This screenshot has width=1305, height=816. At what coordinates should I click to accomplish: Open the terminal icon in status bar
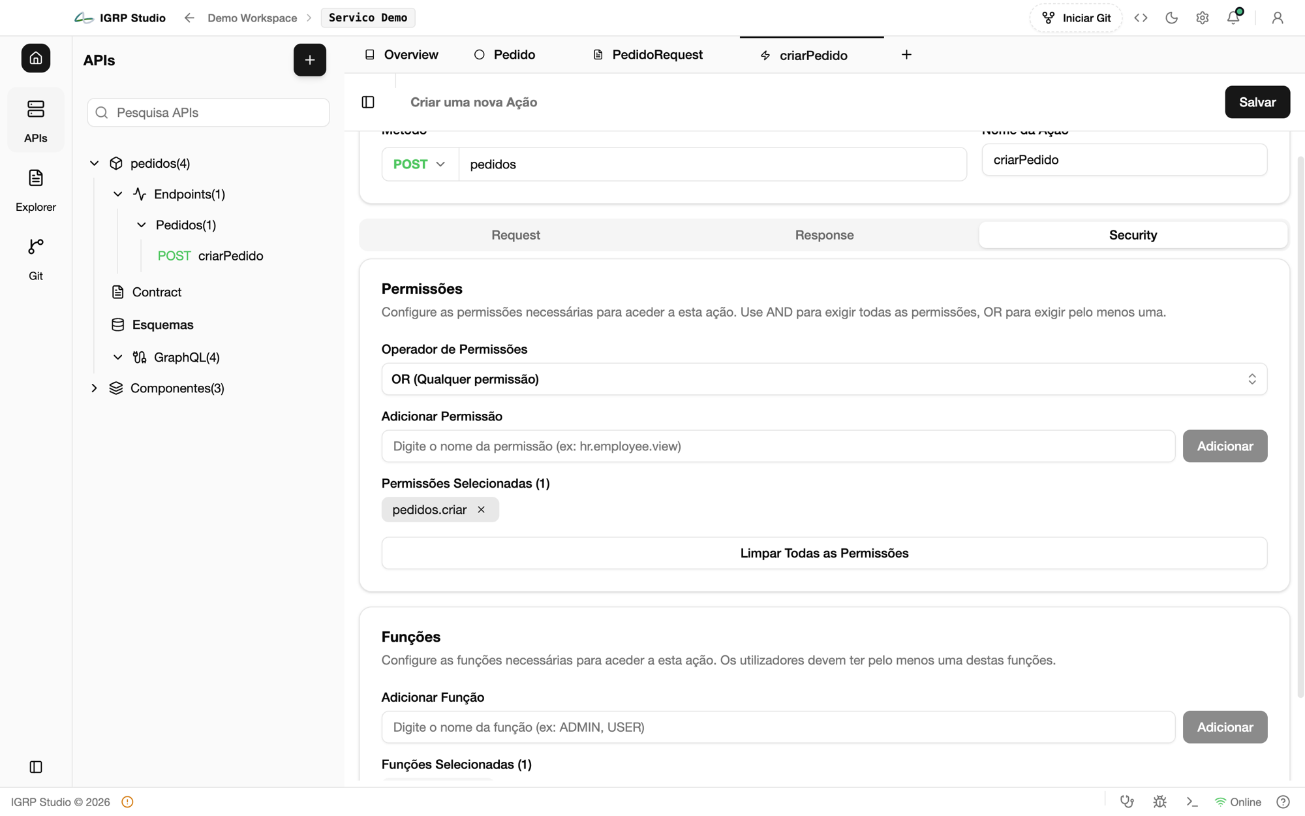click(x=1192, y=802)
